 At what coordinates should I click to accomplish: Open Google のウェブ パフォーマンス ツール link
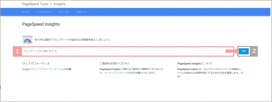43,69
